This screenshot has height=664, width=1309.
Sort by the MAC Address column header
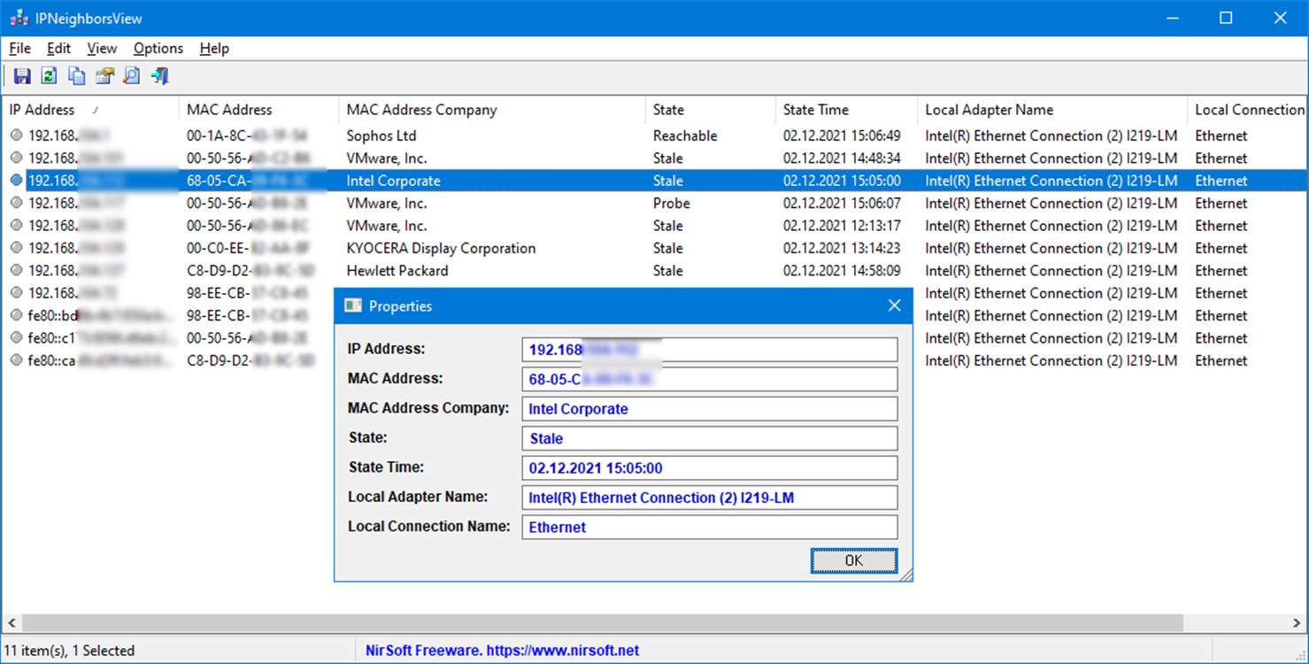click(x=258, y=110)
